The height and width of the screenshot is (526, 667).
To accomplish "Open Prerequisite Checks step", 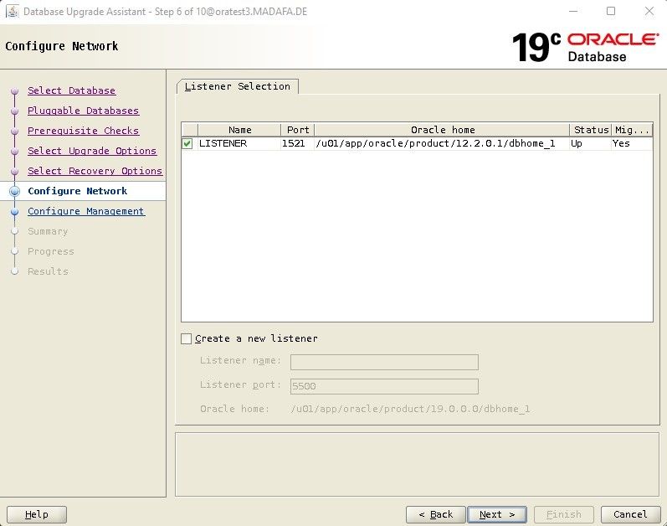I will [x=84, y=131].
